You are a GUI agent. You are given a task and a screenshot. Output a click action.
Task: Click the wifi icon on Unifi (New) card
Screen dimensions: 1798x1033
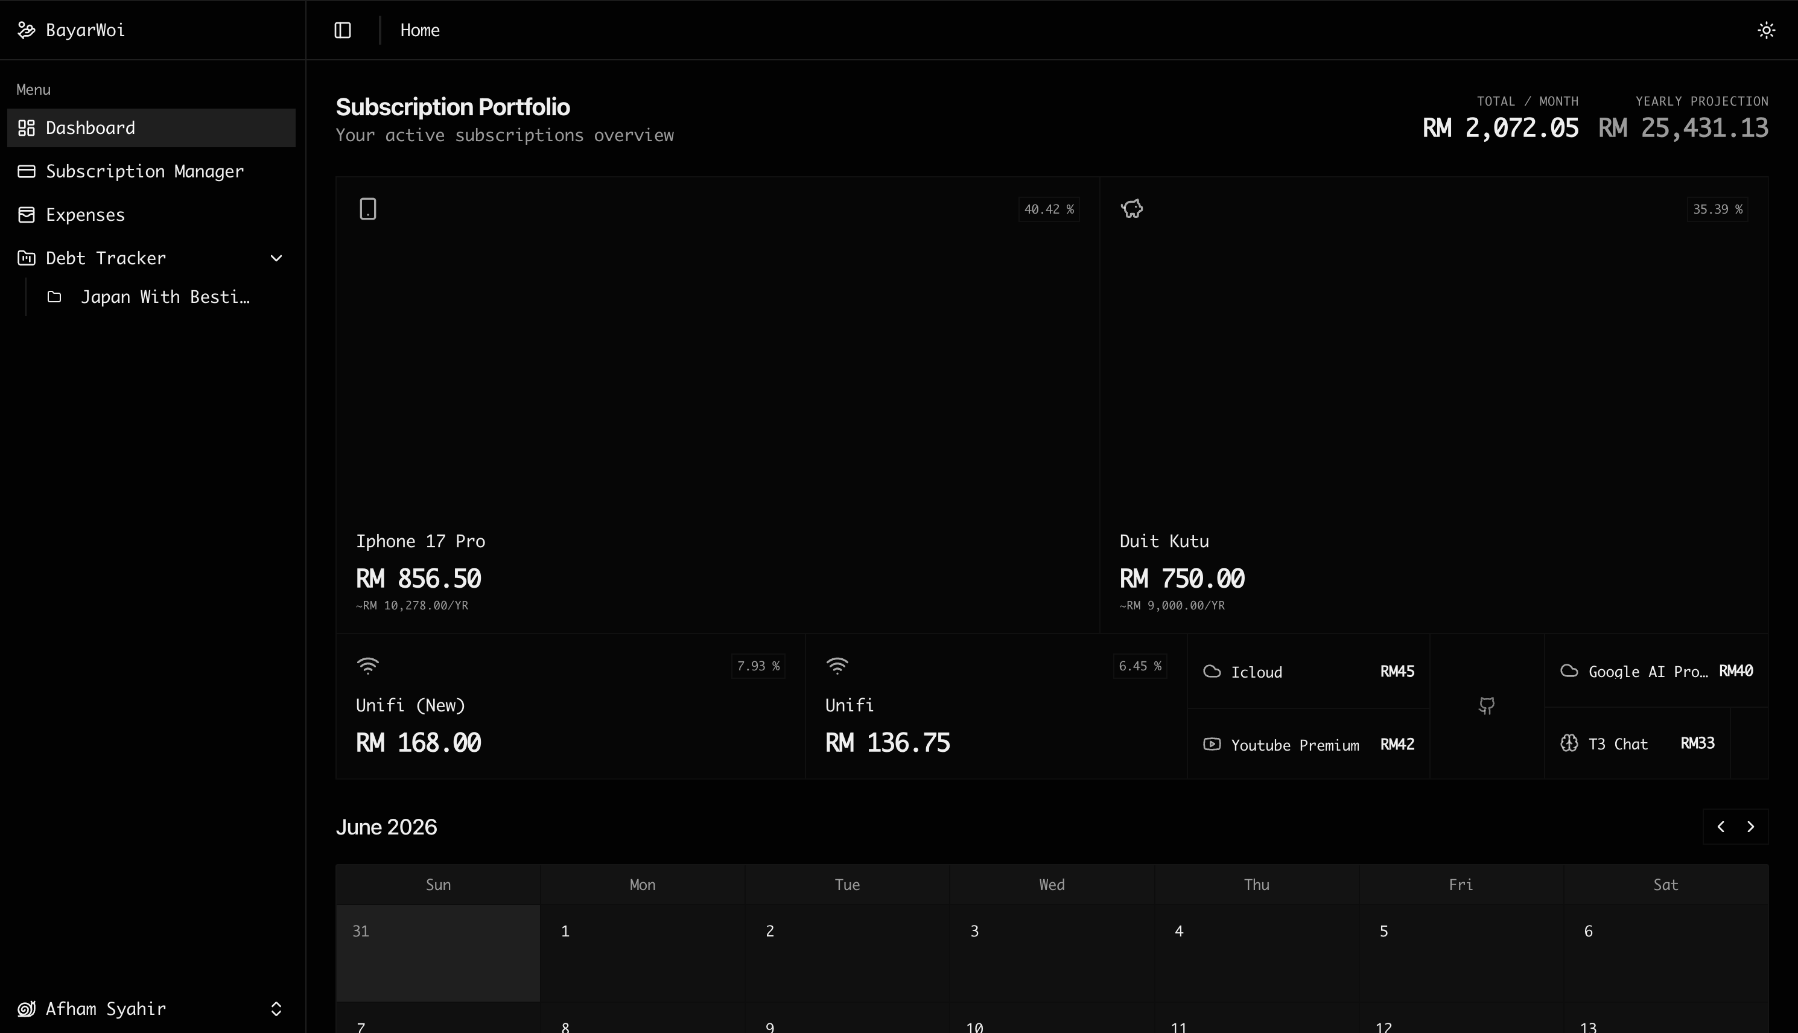pos(367,666)
